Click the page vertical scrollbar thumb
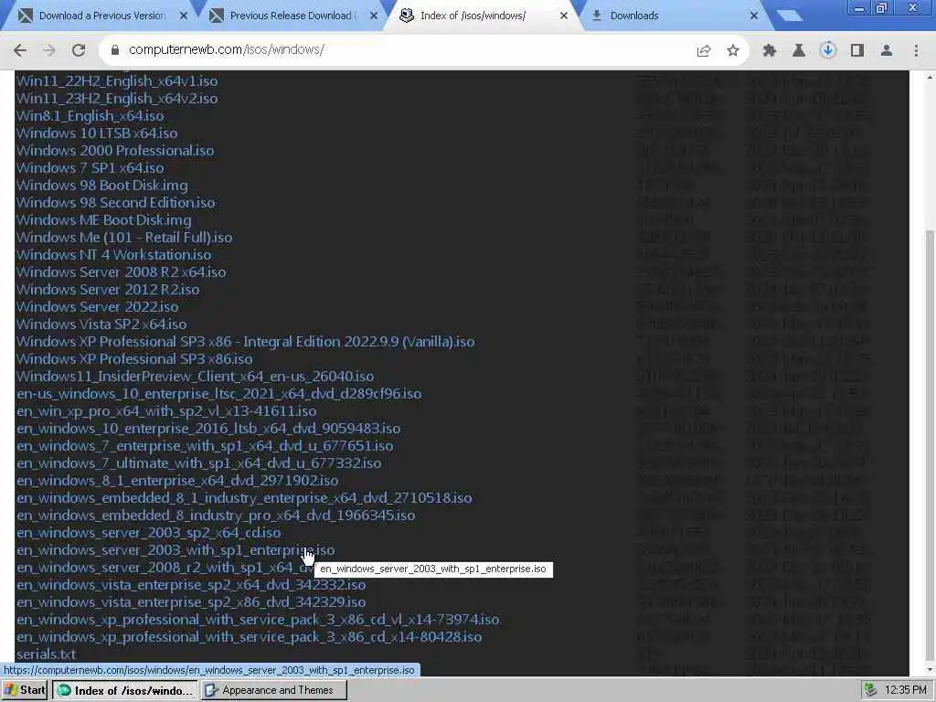Screen dimensions: 936x702 pos(930,446)
